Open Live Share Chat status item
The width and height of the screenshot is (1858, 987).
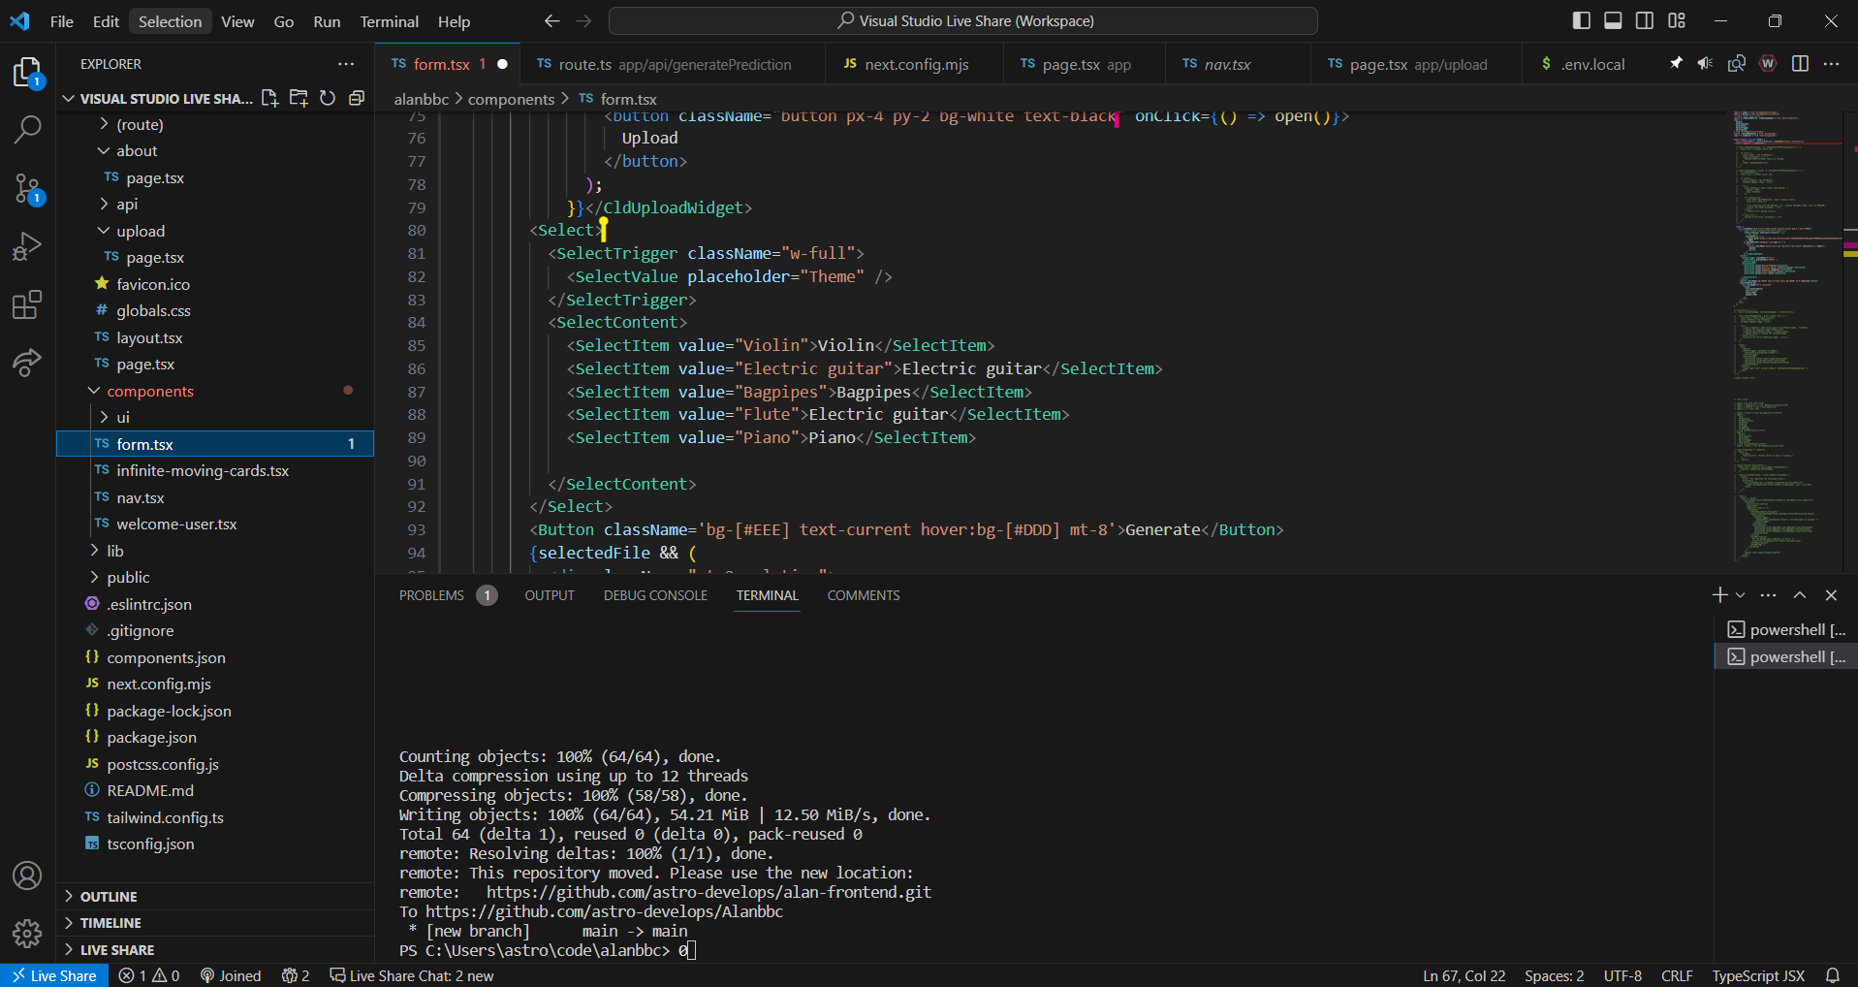[412, 975]
